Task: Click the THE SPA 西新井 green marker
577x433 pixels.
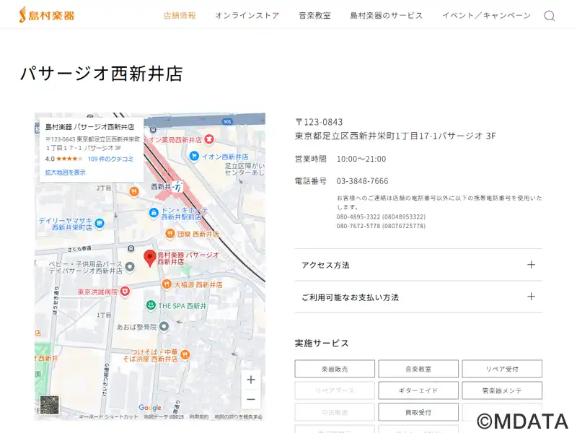Action: click(151, 305)
